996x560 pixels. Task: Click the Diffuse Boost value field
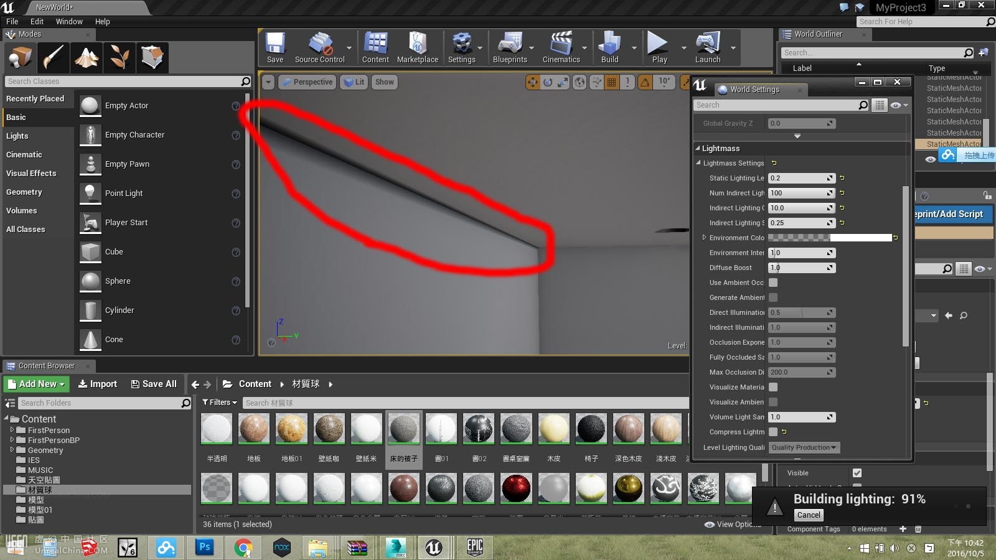click(x=802, y=268)
